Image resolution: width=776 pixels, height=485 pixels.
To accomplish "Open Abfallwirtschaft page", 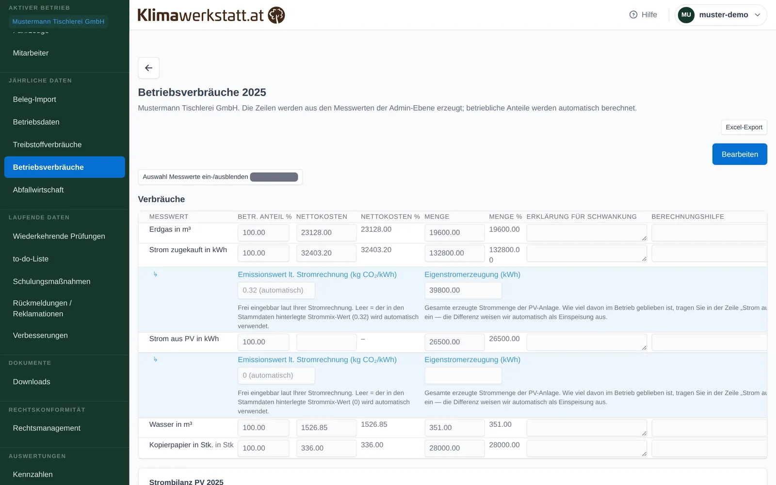I will tap(65, 190).
